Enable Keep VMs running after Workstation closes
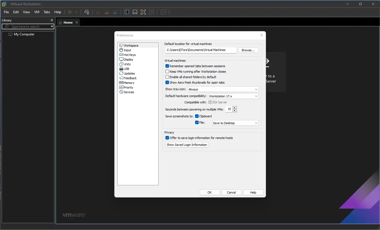This screenshot has height=230, width=380. pos(167,72)
